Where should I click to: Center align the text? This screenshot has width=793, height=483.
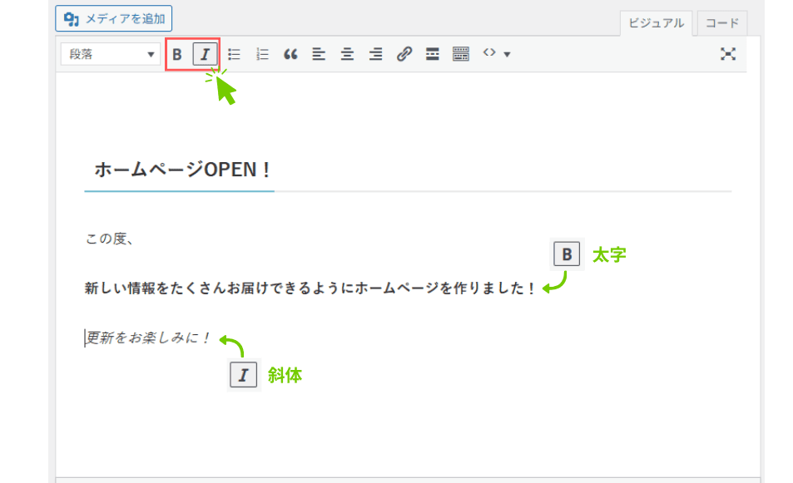[347, 54]
